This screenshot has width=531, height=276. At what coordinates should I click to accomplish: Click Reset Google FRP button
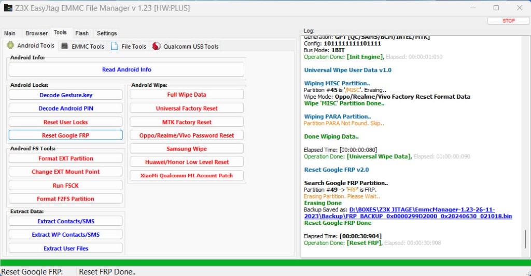pyautogui.click(x=66, y=135)
